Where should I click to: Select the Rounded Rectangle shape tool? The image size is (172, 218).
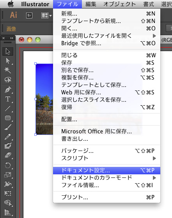[x=8, y=118]
